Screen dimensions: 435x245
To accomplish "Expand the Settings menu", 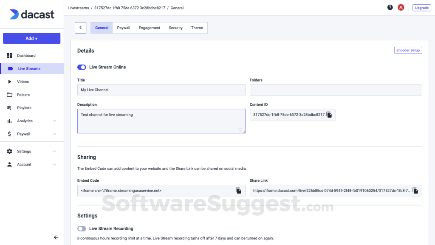I will [x=24, y=151].
